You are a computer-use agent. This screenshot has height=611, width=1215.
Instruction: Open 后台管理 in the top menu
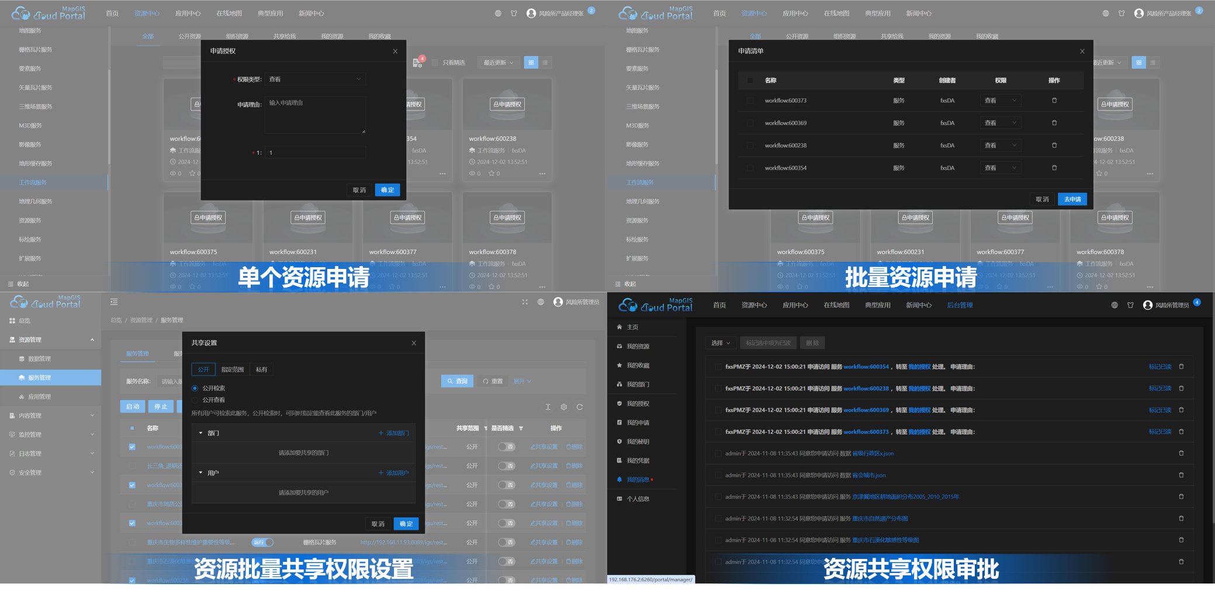[x=960, y=304]
